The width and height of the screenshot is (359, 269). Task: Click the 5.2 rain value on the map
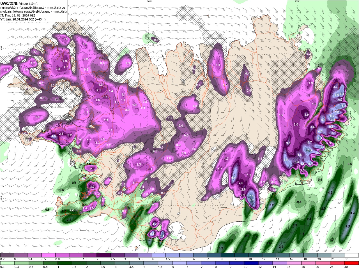point(271,205)
